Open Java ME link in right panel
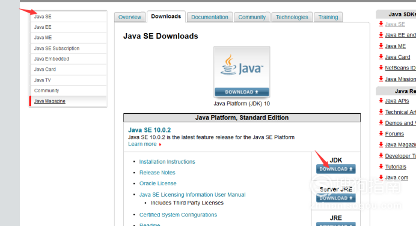This screenshot has height=226, width=416. click(396, 46)
